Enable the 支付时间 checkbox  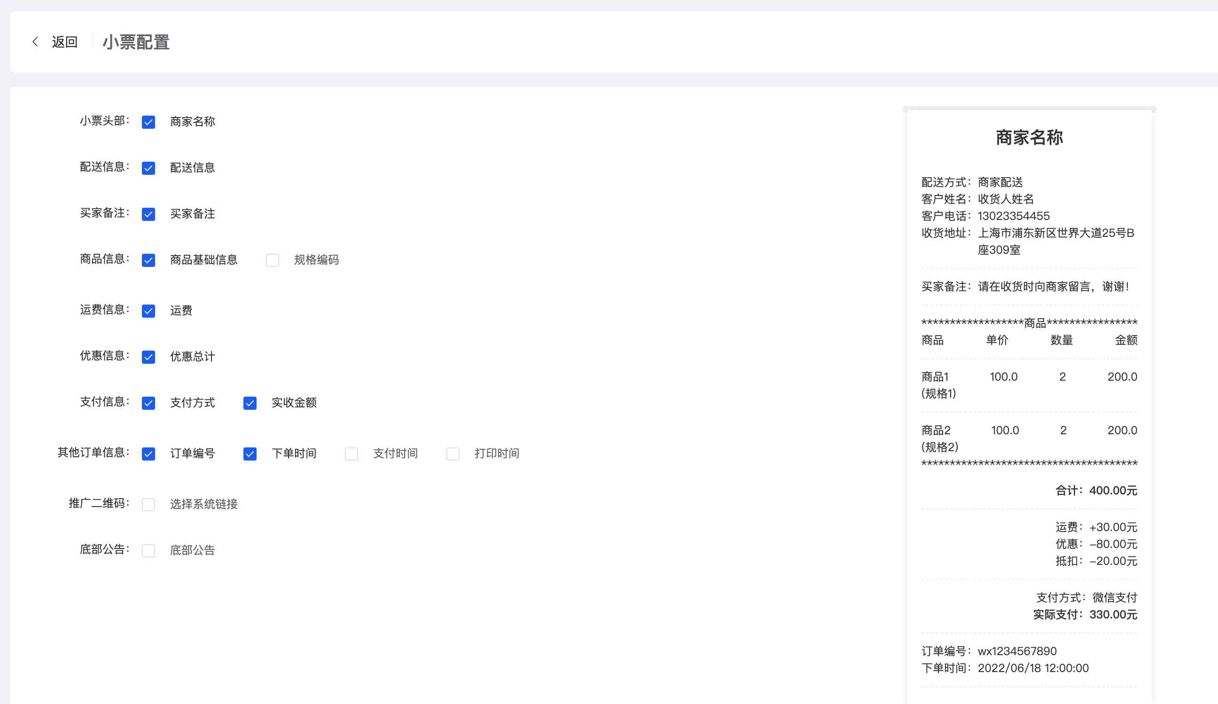point(351,454)
